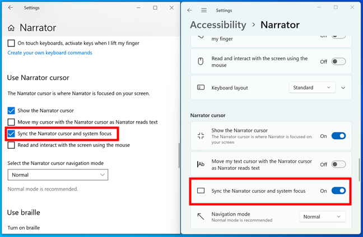The height and width of the screenshot is (237, 363).
Task: Click the left window vertical scrollbar
Action: click(x=179, y=155)
